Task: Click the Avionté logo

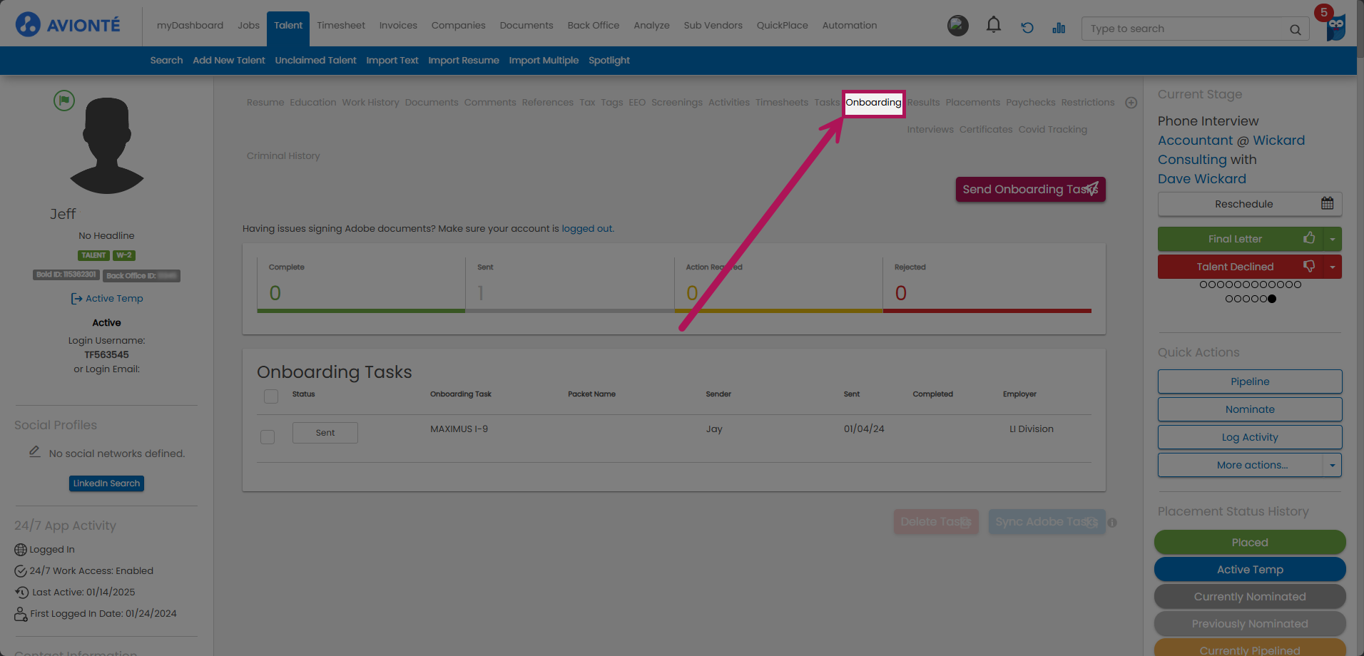Action: pos(68,25)
